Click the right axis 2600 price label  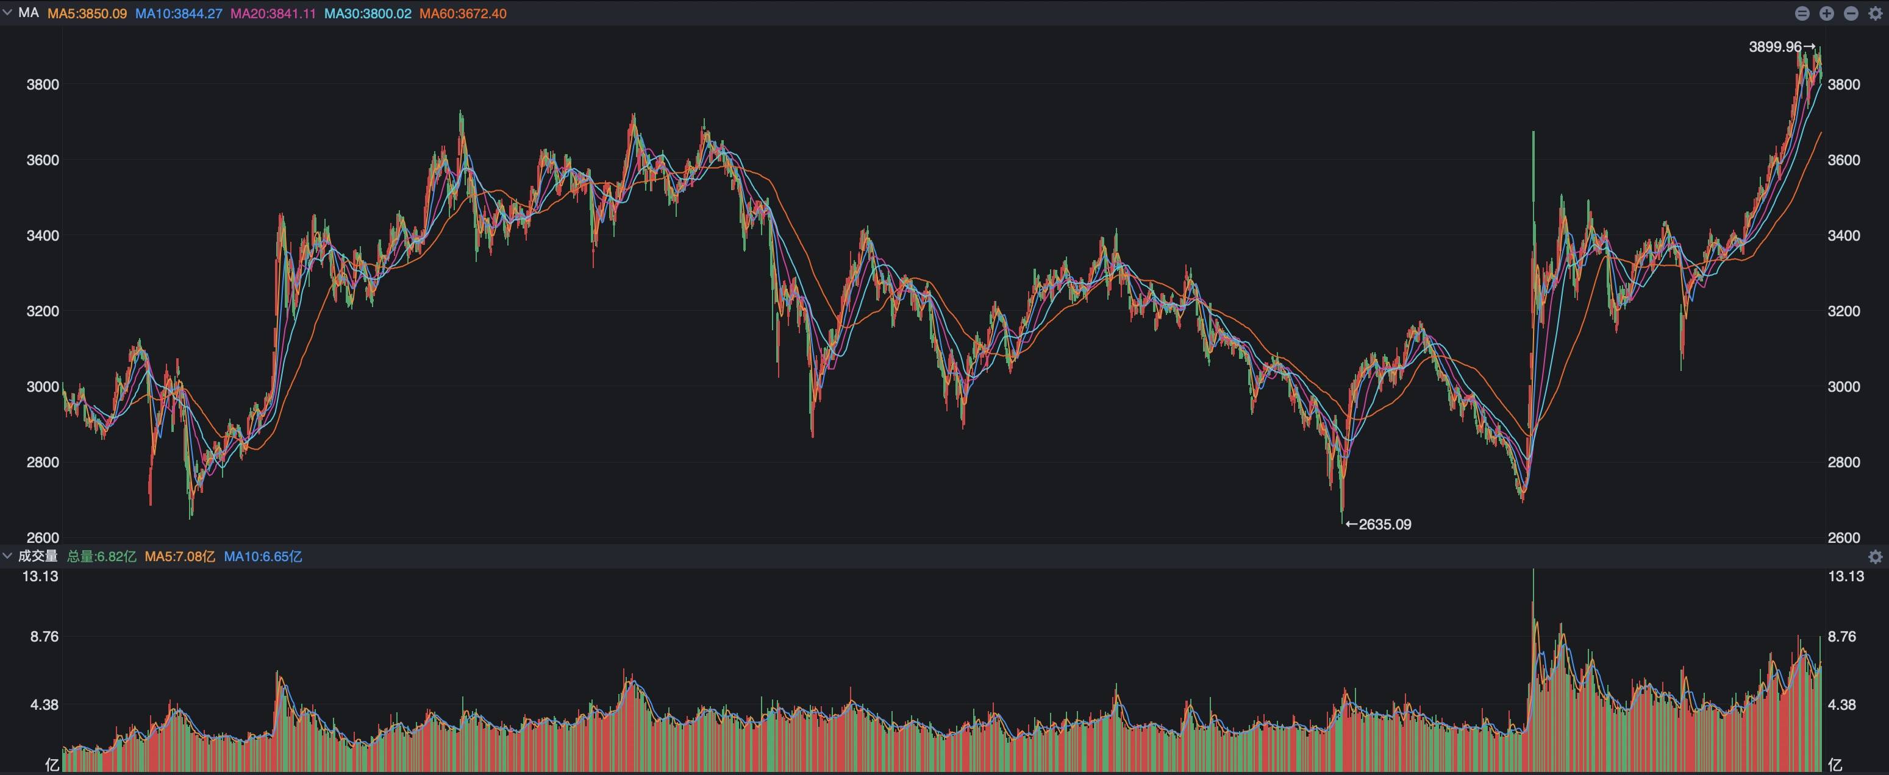[1843, 537]
